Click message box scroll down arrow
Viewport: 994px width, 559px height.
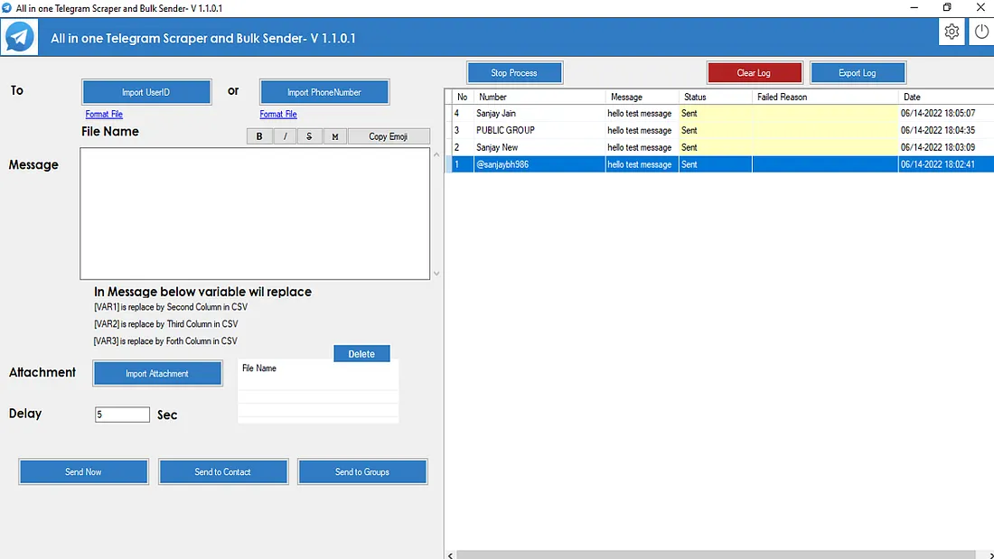pos(436,273)
